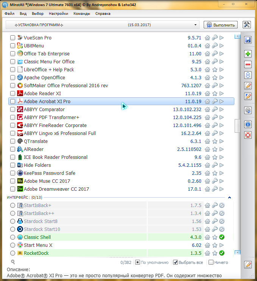Click the scrollbar up arrow

click(237, 36)
